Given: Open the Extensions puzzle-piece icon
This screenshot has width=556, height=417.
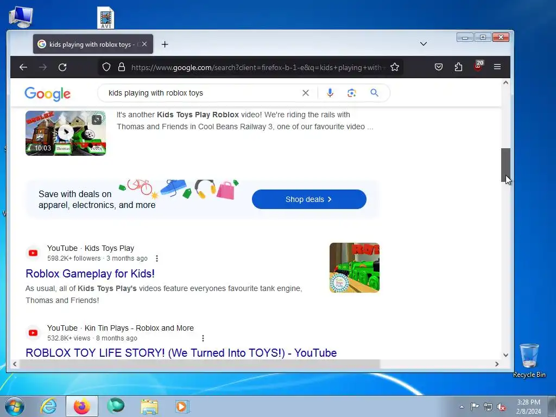Looking at the screenshot, I should (x=458, y=67).
